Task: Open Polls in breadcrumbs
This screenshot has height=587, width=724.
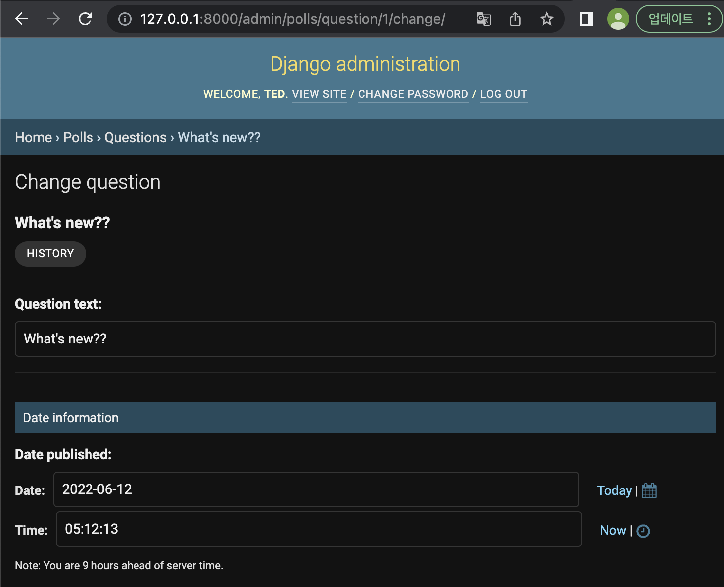Action: [78, 137]
